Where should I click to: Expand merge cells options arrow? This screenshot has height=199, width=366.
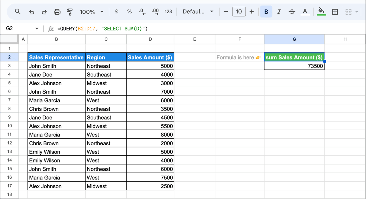pos(357,12)
